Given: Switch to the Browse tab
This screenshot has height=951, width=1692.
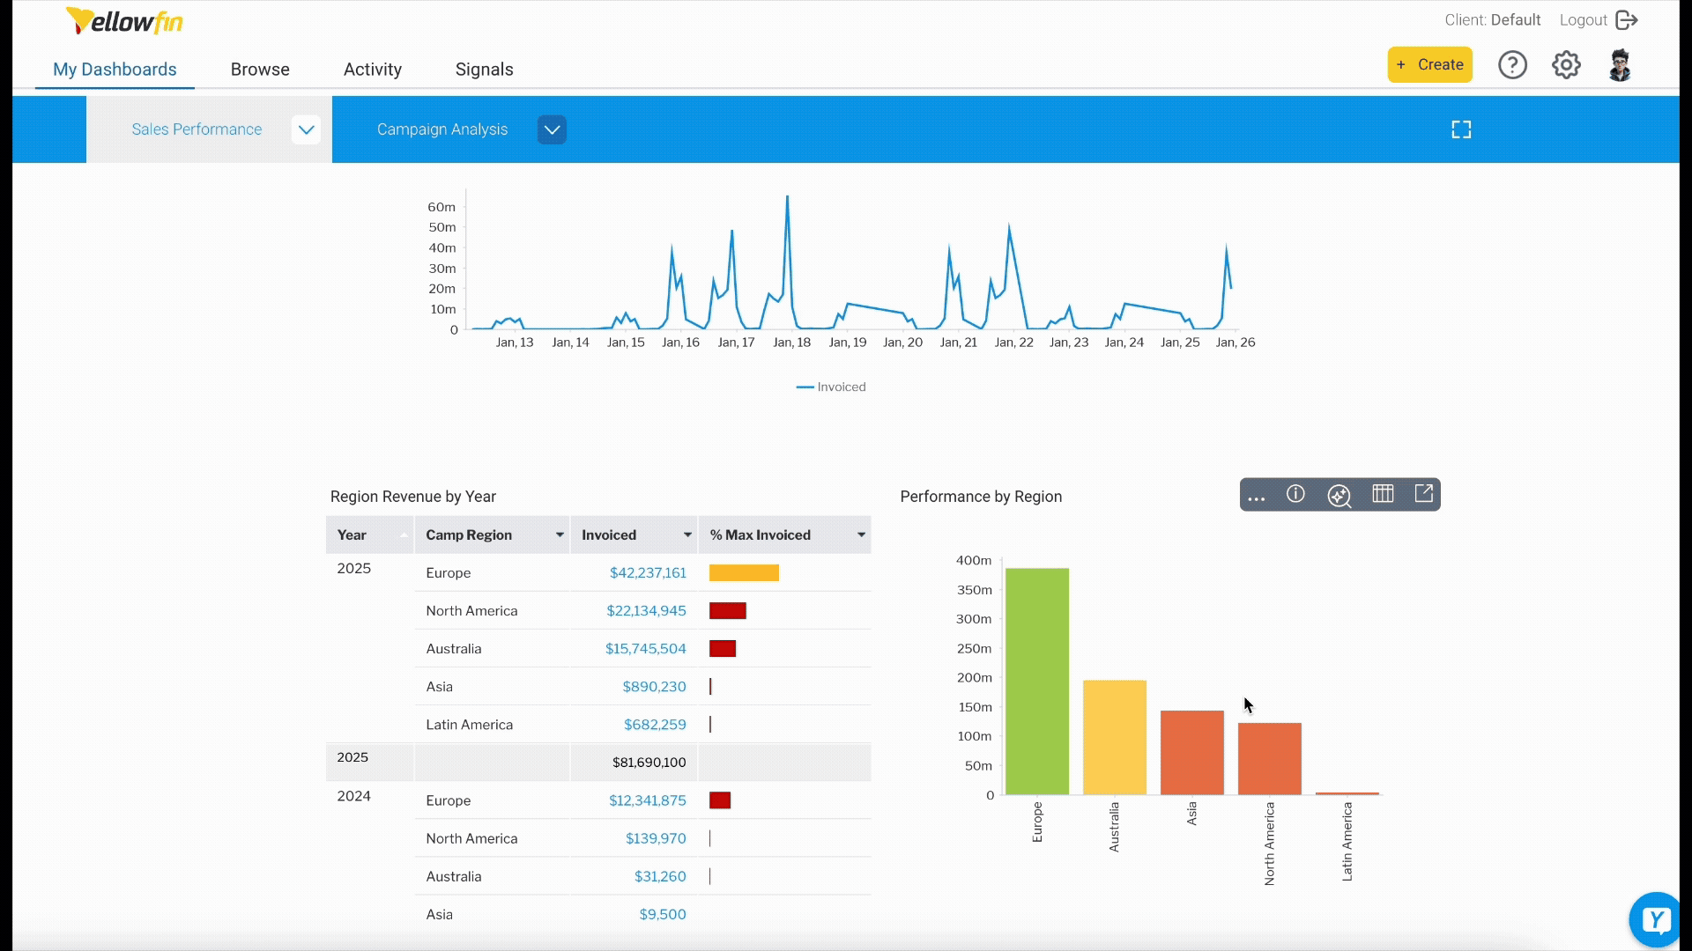Looking at the screenshot, I should coord(260,70).
